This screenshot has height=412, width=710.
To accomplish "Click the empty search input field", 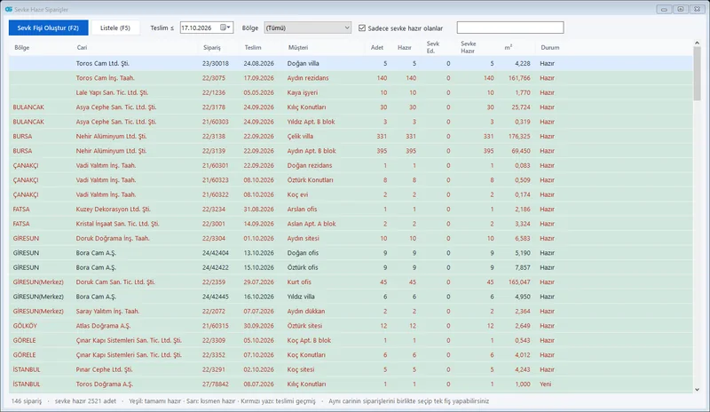I will coord(509,28).
